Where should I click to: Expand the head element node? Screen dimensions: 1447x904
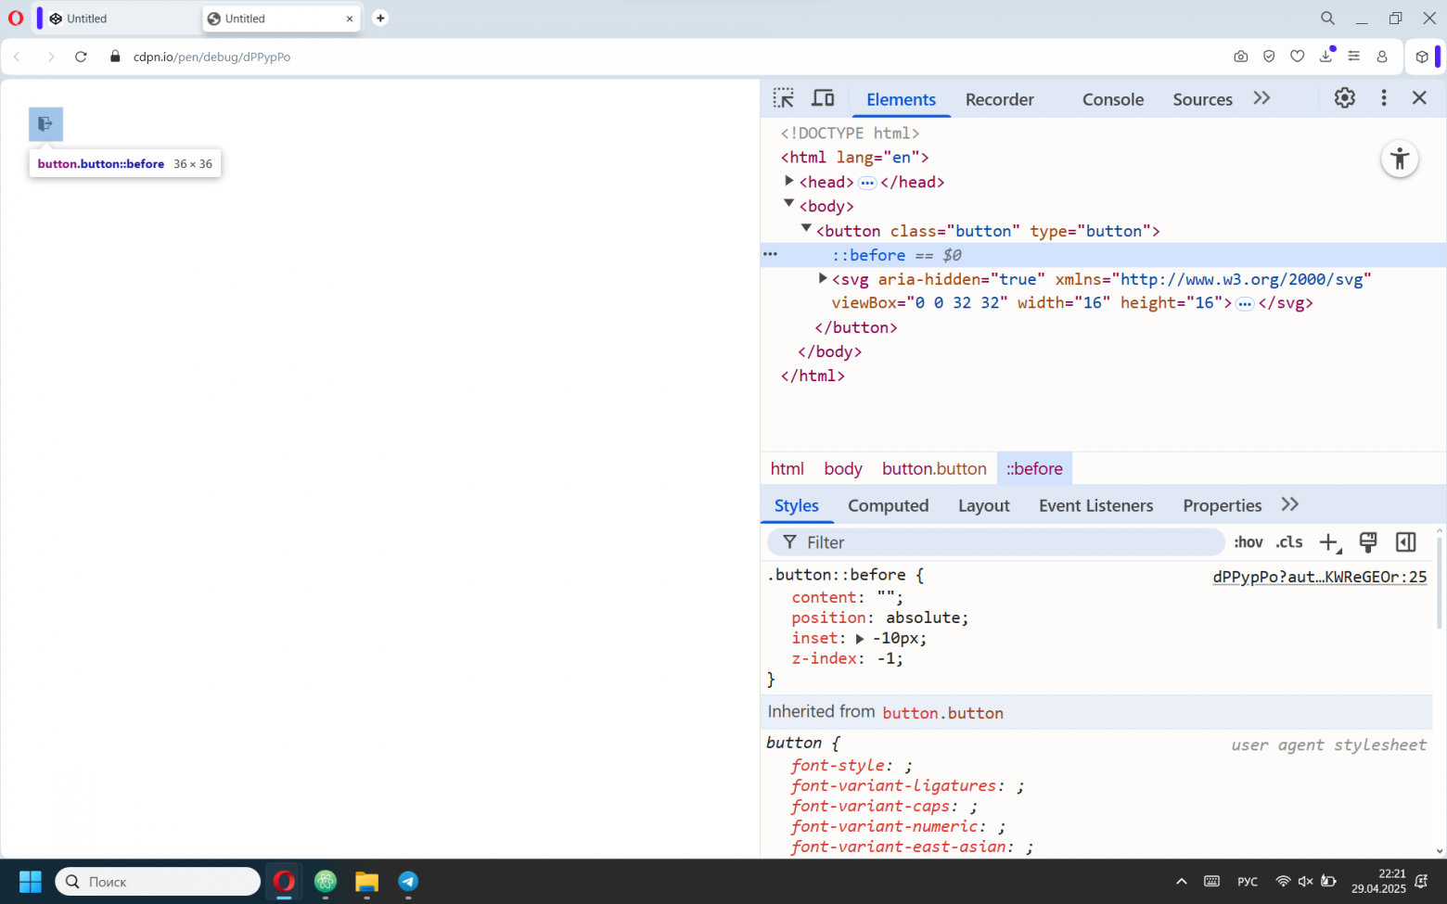788,182
